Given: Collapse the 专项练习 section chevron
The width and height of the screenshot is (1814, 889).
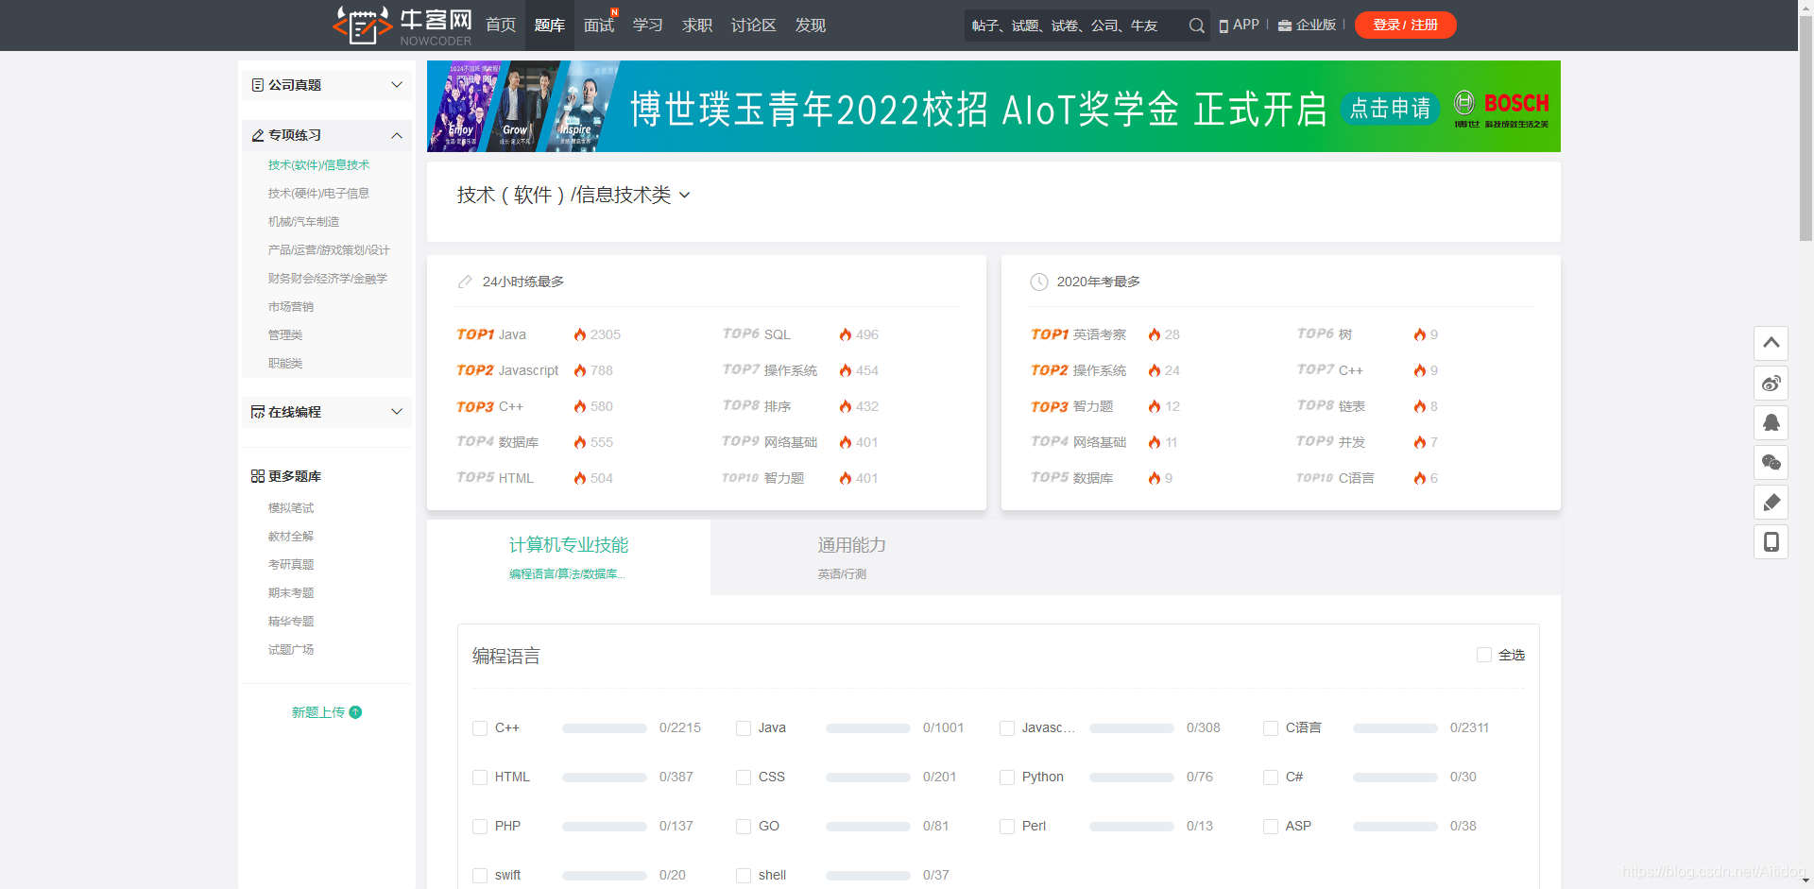Looking at the screenshot, I should [397, 135].
